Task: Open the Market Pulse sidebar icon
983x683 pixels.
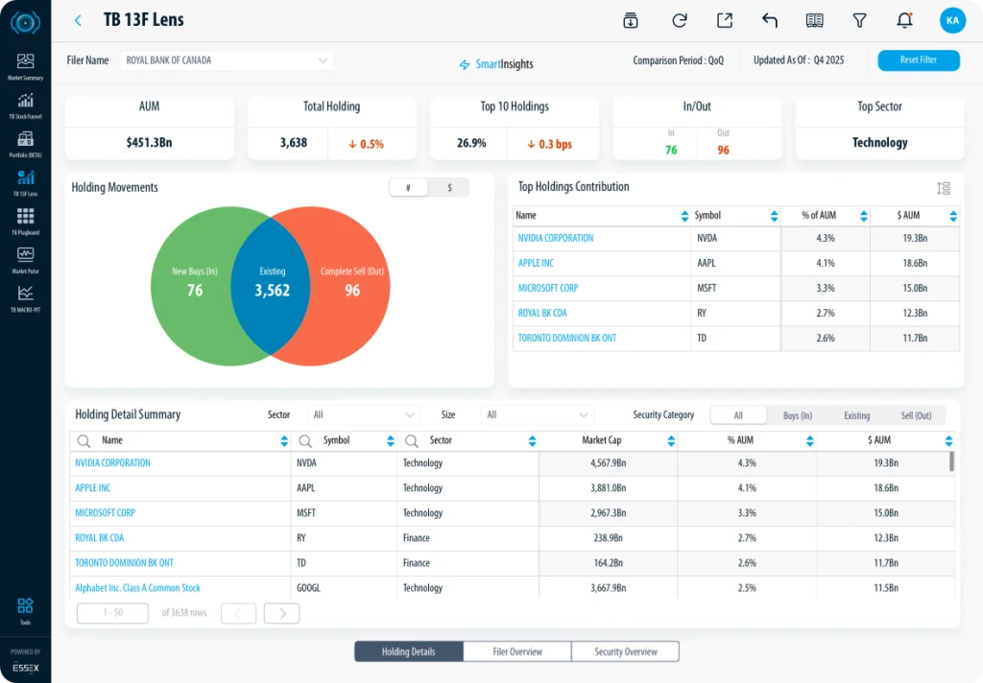Action: click(x=25, y=258)
